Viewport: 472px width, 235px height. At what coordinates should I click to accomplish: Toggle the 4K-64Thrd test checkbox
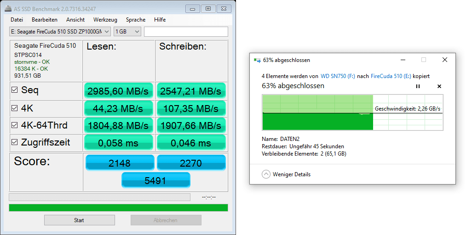click(14, 125)
